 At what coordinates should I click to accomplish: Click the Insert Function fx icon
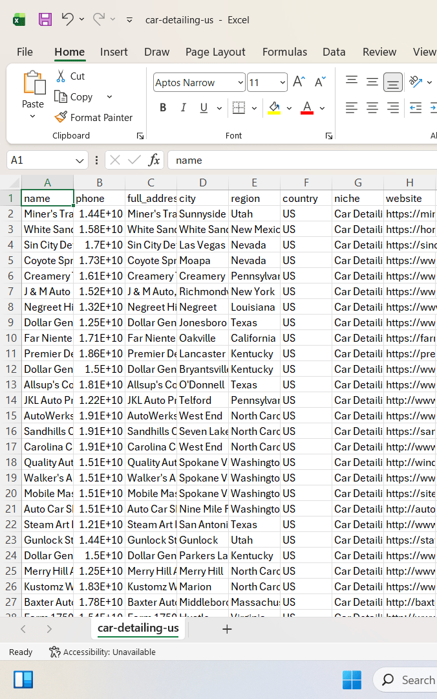(154, 160)
